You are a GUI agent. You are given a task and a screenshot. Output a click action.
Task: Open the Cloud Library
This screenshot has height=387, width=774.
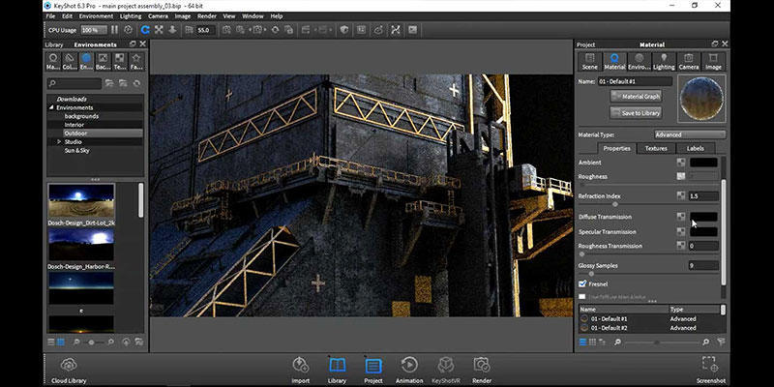pos(69,367)
